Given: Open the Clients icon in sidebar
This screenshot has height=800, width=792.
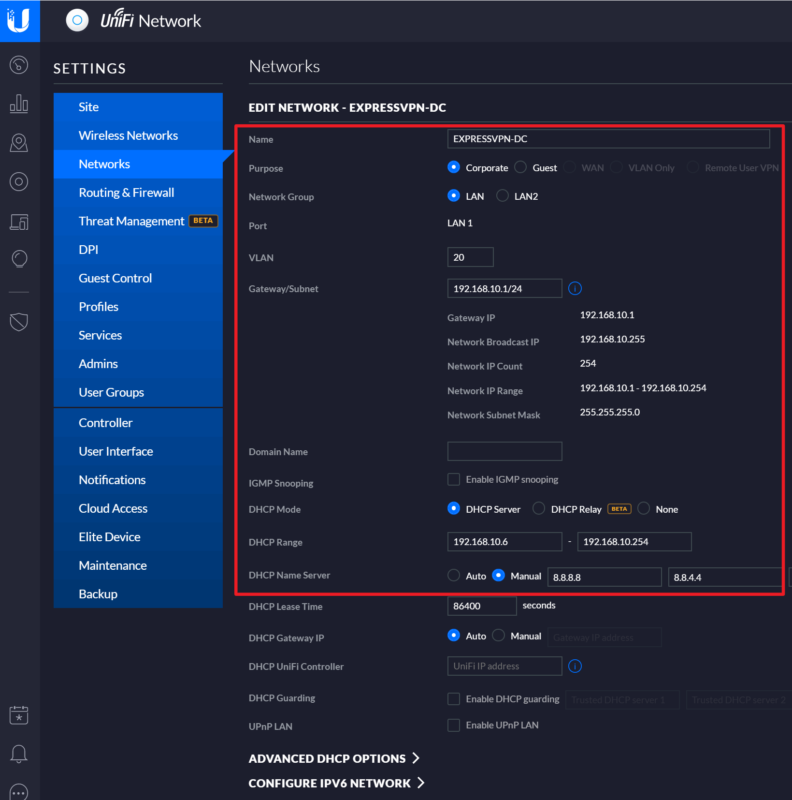Looking at the screenshot, I should (19, 222).
